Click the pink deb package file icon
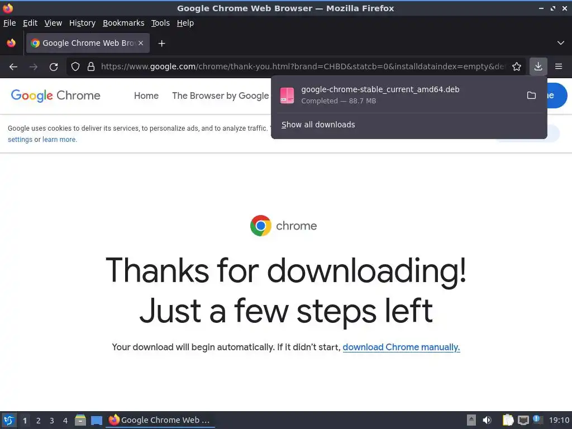The width and height of the screenshot is (572, 429). 287,95
